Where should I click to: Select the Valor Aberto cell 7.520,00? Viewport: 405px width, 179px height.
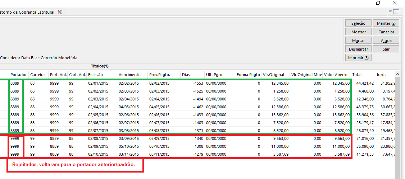click(x=341, y=123)
